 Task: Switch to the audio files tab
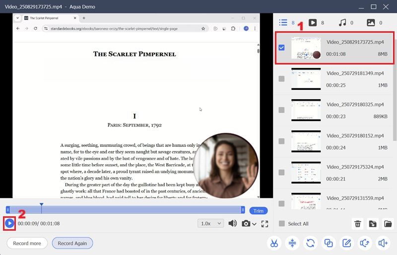click(342, 22)
